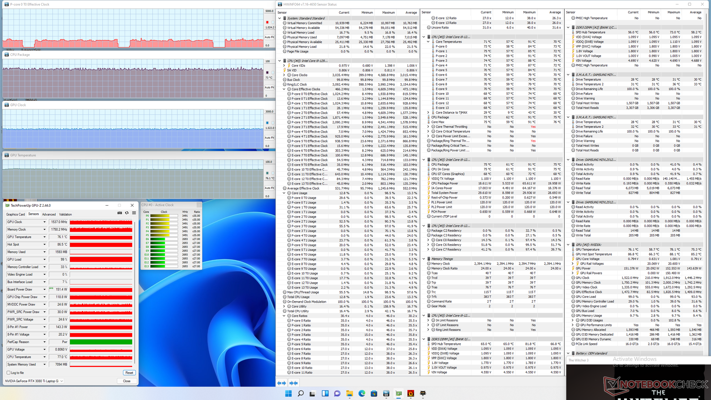The image size is (711, 400).
Task: Collapse System: Standard Standard sensor group
Action: [279, 18]
